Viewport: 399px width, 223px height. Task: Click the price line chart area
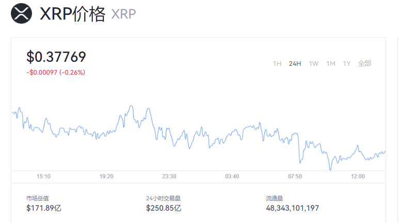pyautogui.click(x=199, y=137)
